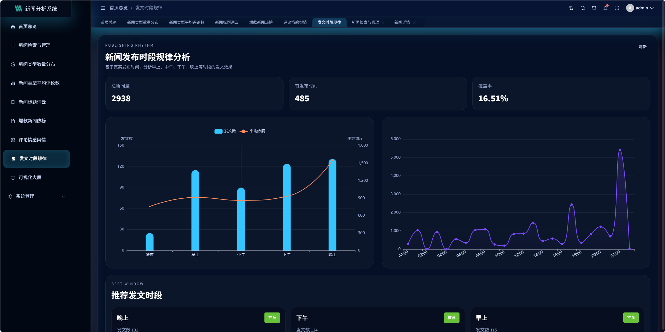Image resolution: width=665 pixels, height=332 pixels.
Task: Enter fullscreen mode icon
Action: [617, 8]
